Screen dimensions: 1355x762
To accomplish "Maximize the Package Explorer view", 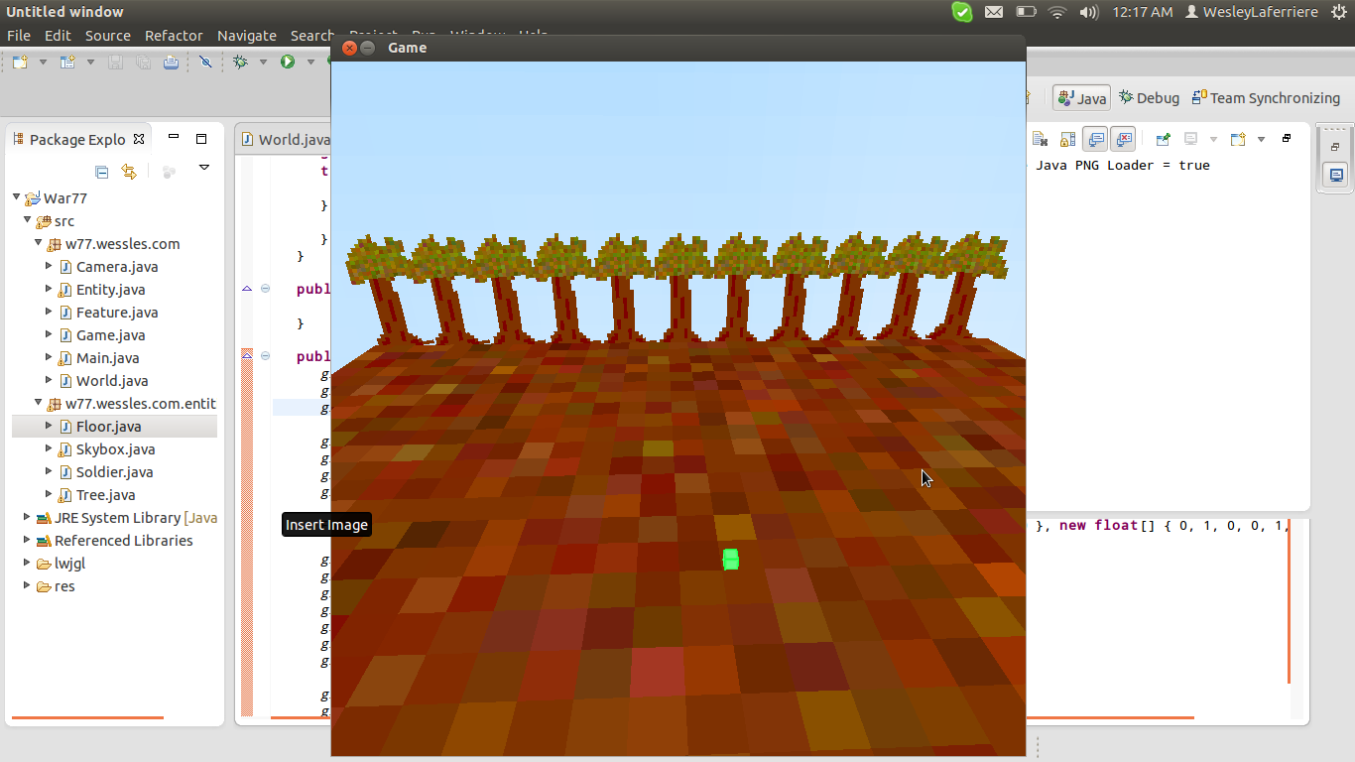I will (201, 138).
